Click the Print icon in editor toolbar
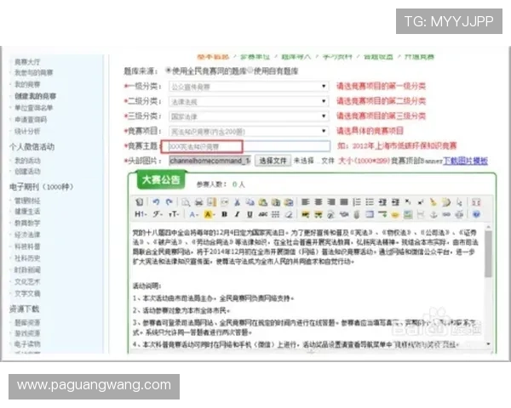This screenshot has height=408, width=511. click(198, 202)
